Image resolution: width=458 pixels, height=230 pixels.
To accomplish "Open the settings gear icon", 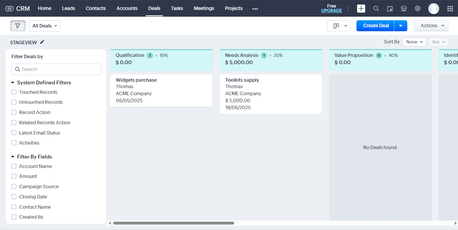I will pyautogui.click(x=417, y=9).
